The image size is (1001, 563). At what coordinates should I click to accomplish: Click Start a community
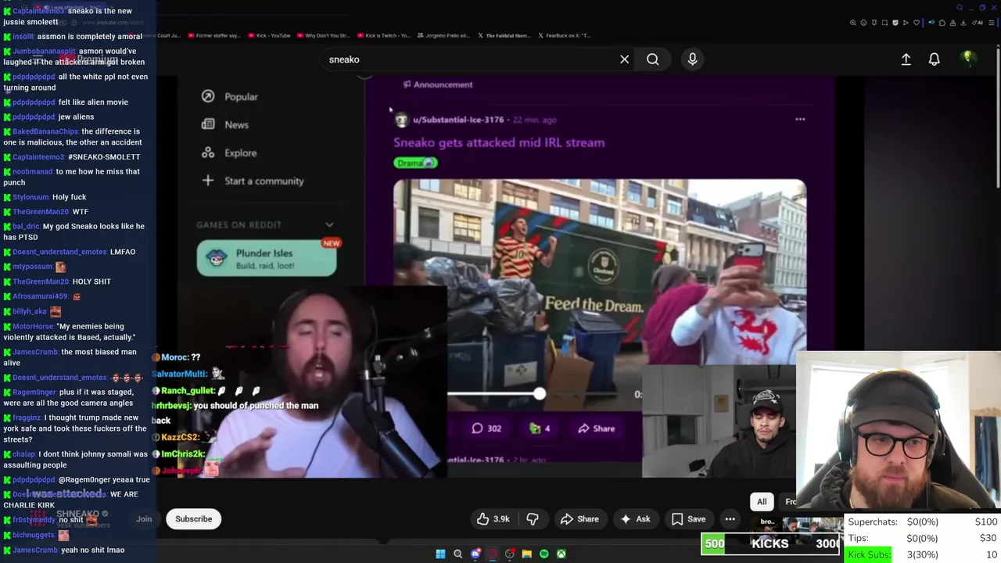(253, 181)
